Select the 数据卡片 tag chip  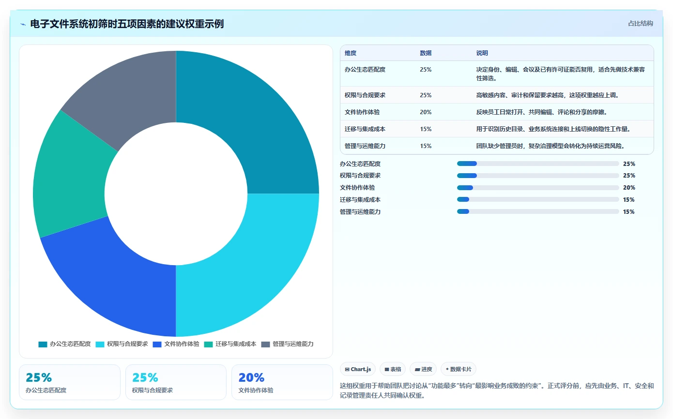point(458,369)
